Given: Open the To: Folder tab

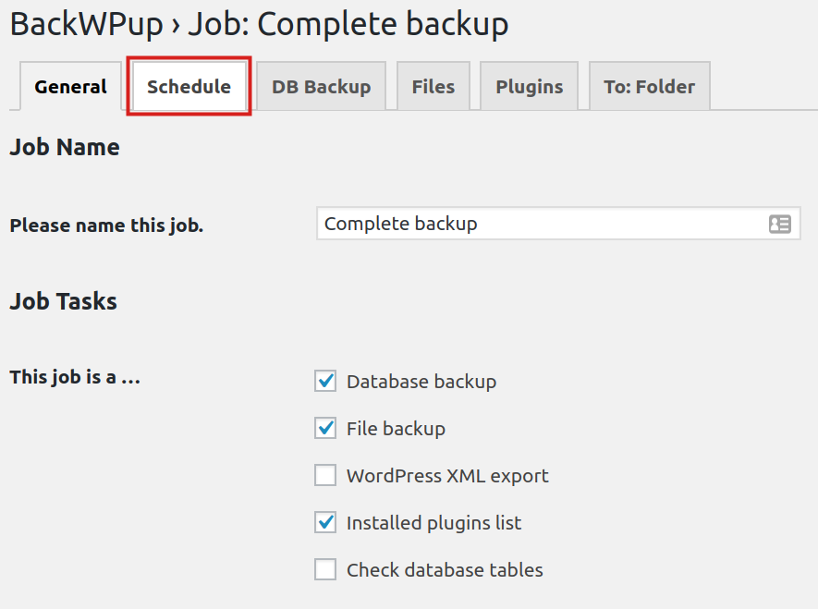Looking at the screenshot, I should click(649, 87).
